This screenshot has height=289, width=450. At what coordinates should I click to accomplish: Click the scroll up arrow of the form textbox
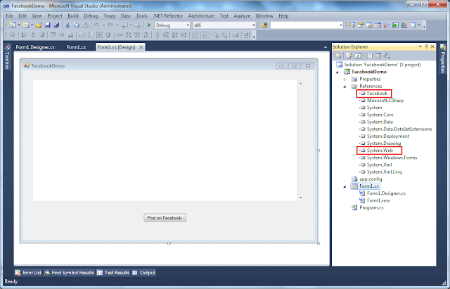click(x=300, y=84)
